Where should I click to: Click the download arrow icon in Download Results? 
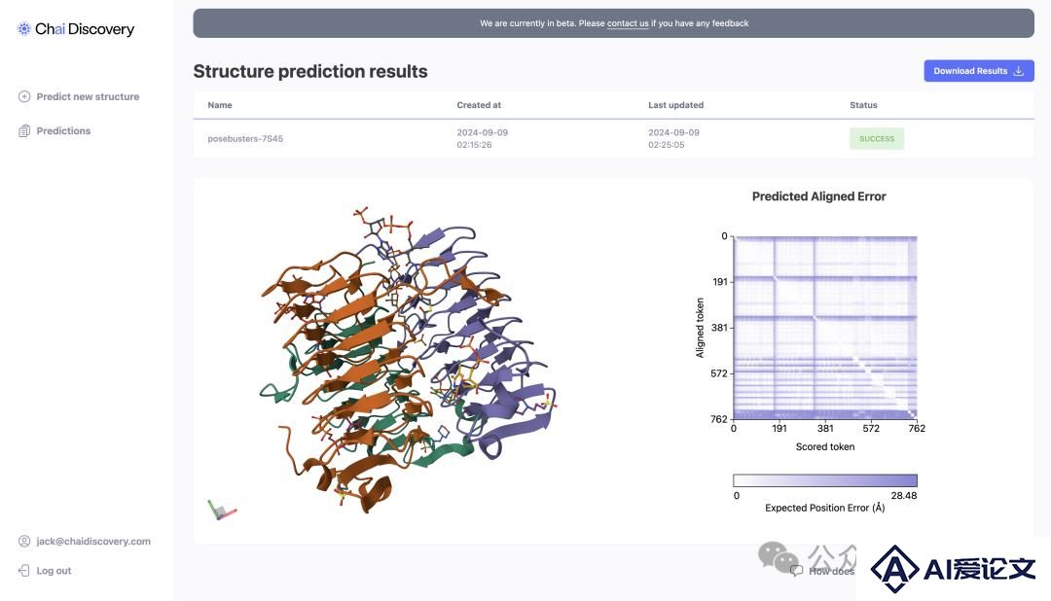pyautogui.click(x=1019, y=71)
